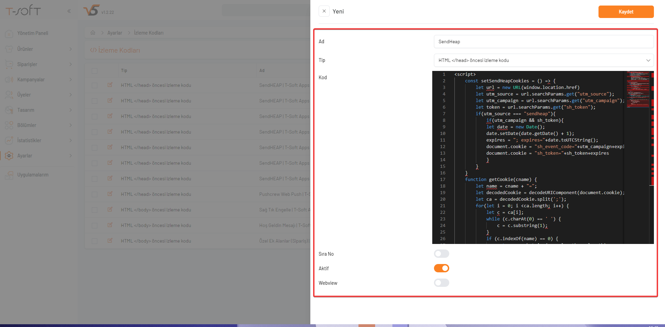The height and width of the screenshot is (327, 665).
Task: Click the Üyeler people icon
Action: 9,95
